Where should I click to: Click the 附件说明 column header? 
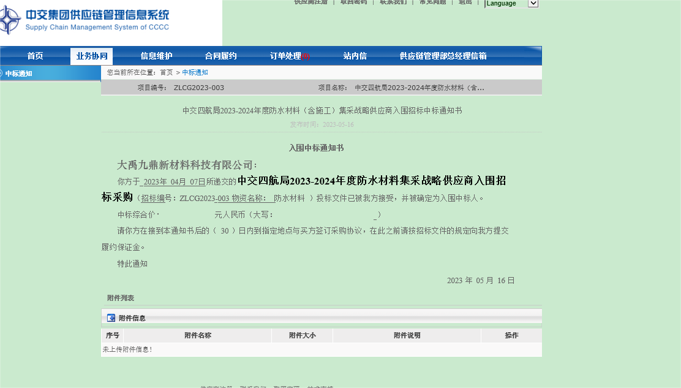click(407, 335)
